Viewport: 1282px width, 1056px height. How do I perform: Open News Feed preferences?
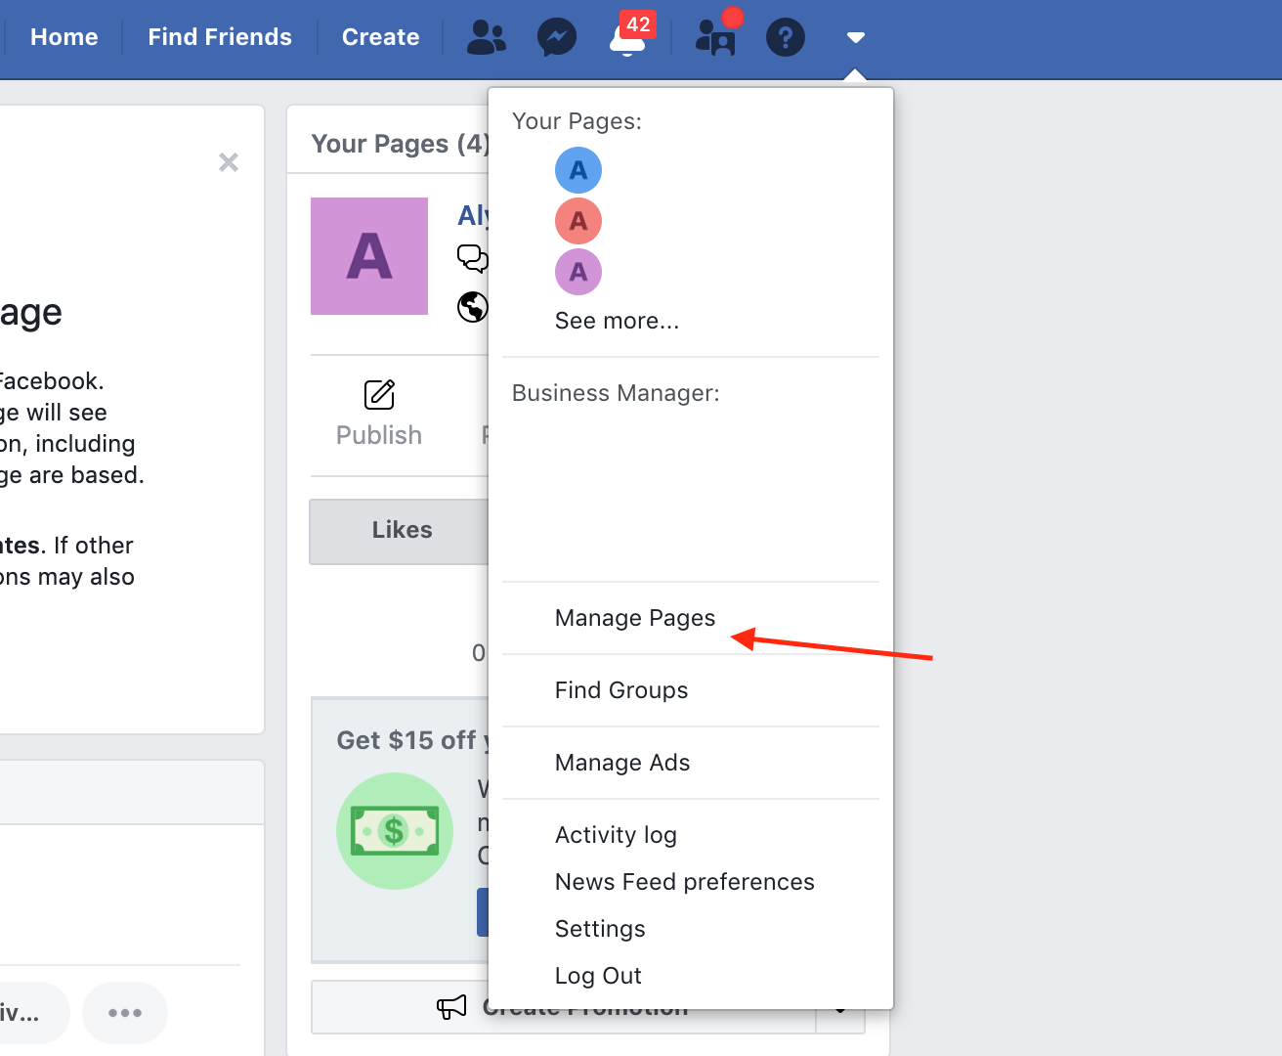(x=684, y=882)
